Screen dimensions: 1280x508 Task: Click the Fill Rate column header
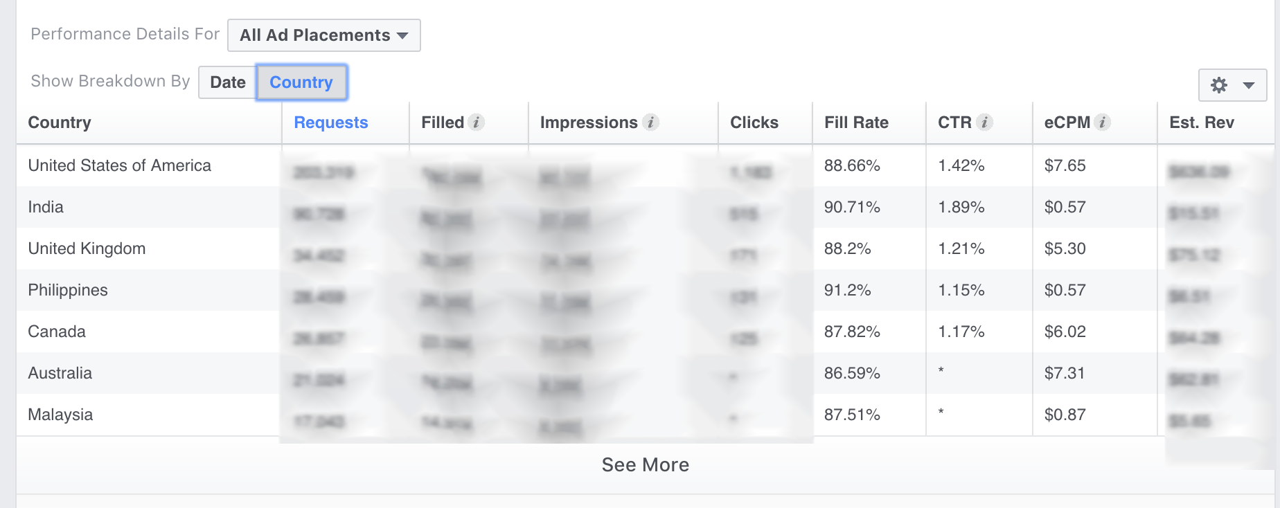(856, 123)
